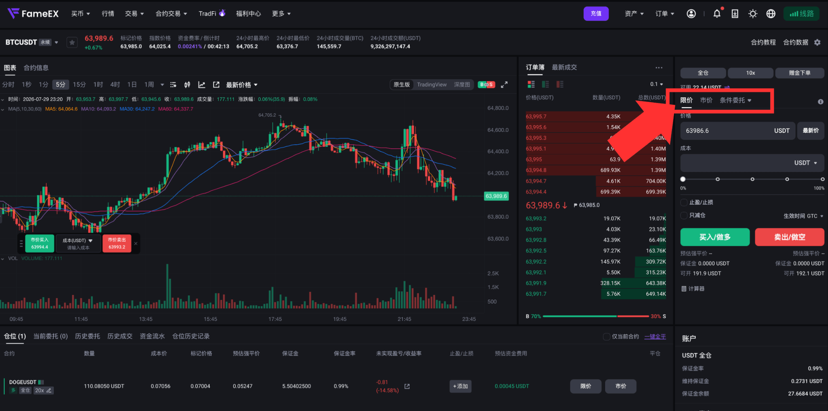The width and height of the screenshot is (828, 411).
Task: Click the candlestick chart style icon
Action: point(187,85)
